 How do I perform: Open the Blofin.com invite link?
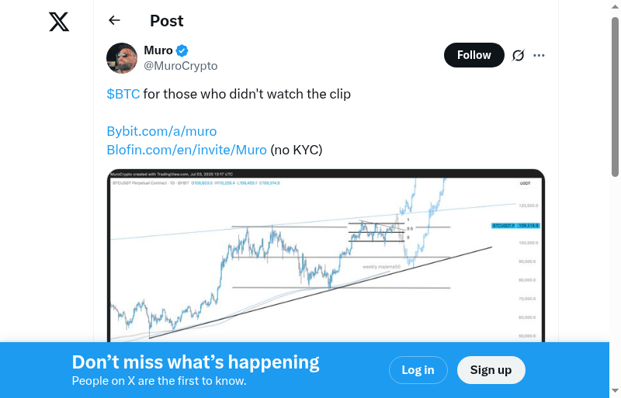pos(186,150)
